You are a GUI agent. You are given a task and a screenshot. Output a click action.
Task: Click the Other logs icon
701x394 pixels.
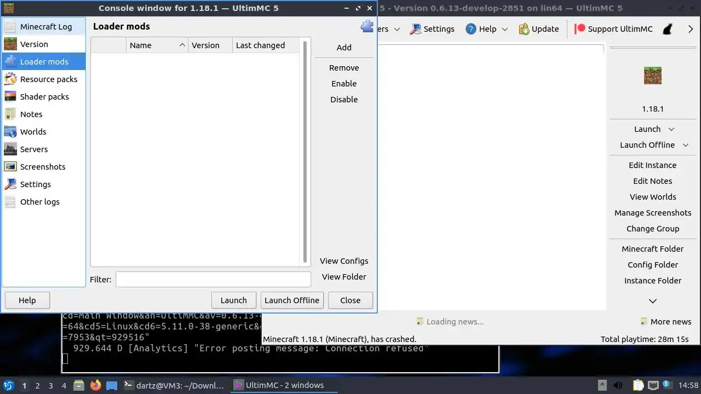coord(10,201)
